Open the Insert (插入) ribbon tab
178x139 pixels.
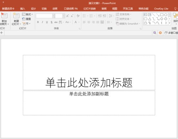point(22,9)
